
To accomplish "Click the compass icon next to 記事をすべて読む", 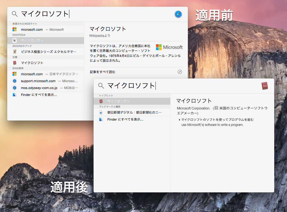I will click(x=180, y=72).
